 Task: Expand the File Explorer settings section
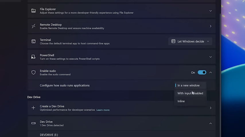tap(210, 11)
